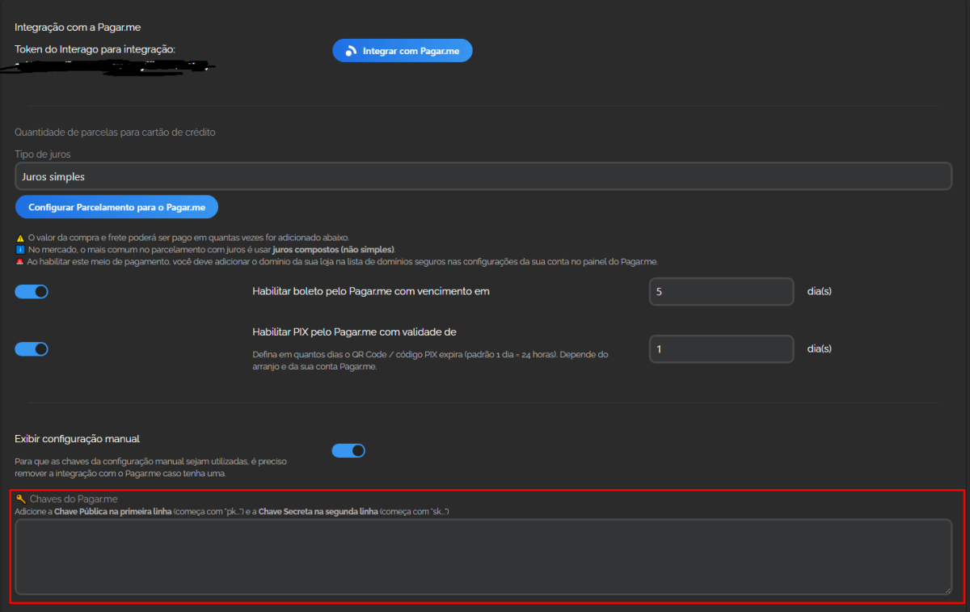Click Quantidade de parcelas para cartão text
970x612 pixels.
tap(115, 132)
